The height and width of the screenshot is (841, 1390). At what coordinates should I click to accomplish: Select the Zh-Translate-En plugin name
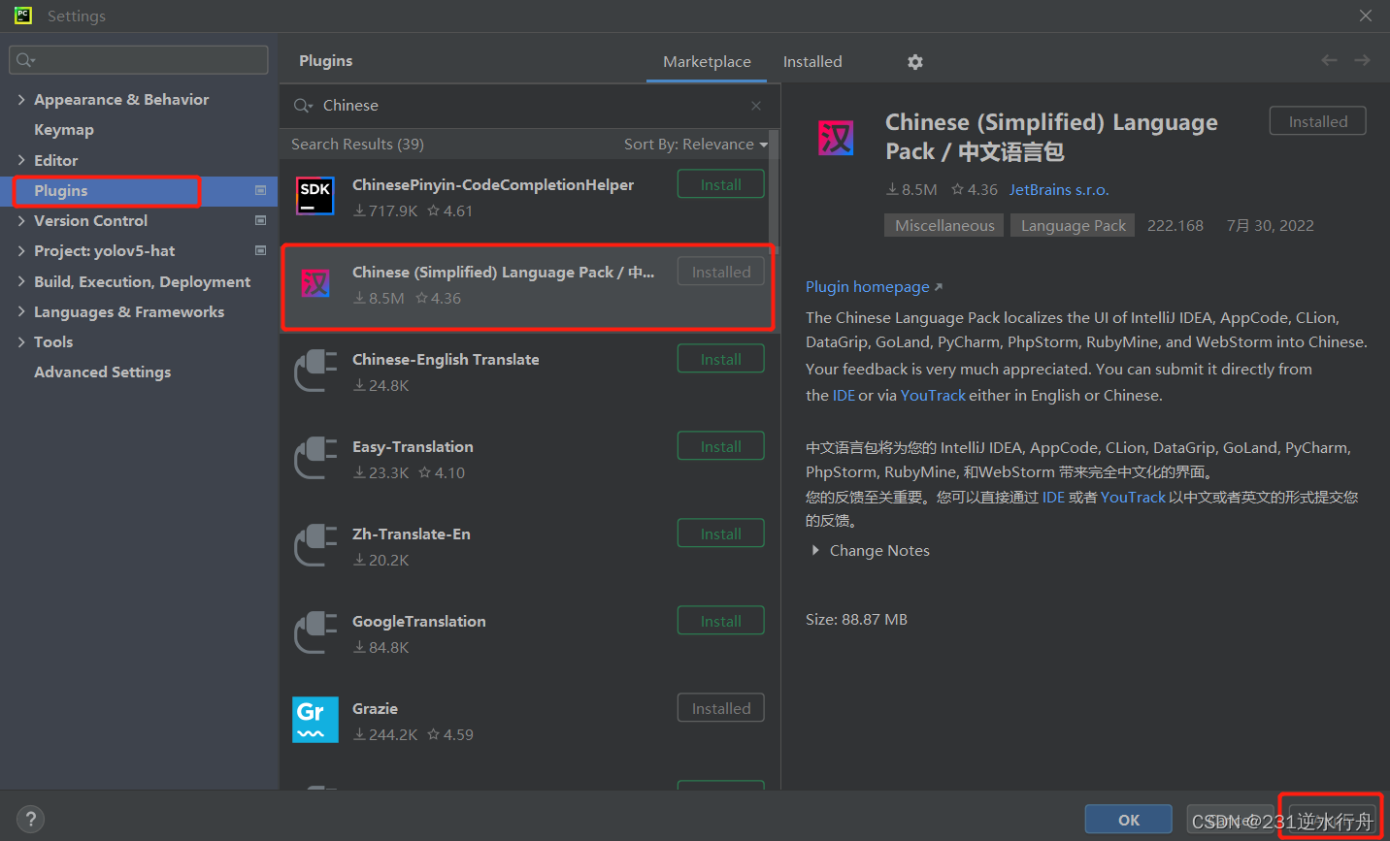[411, 534]
